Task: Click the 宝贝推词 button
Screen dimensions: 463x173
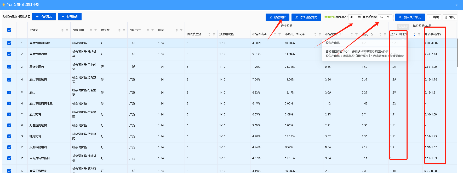Action: pyautogui.click(x=70, y=17)
